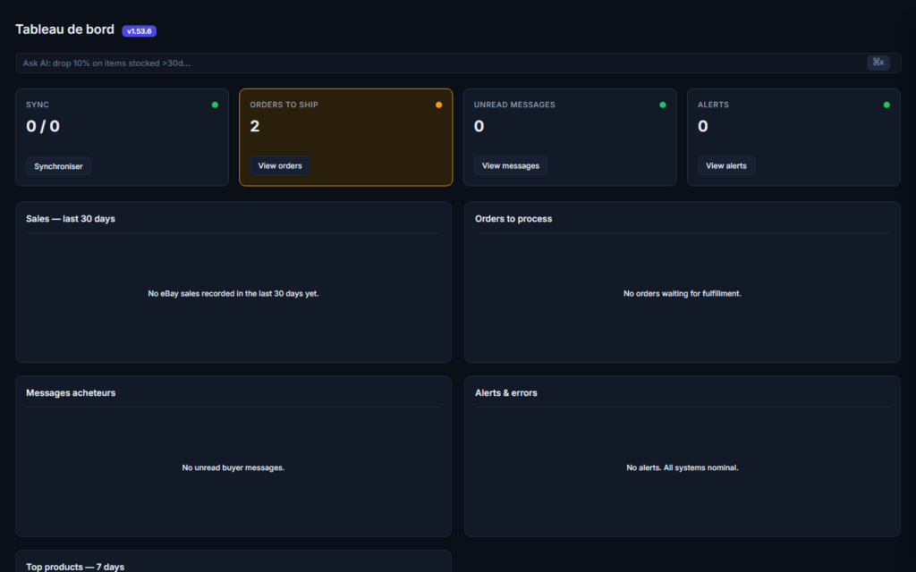Image resolution: width=916 pixels, height=572 pixels.
Task: Select the ORDERS TO SHIP label
Action: click(x=284, y=105)
